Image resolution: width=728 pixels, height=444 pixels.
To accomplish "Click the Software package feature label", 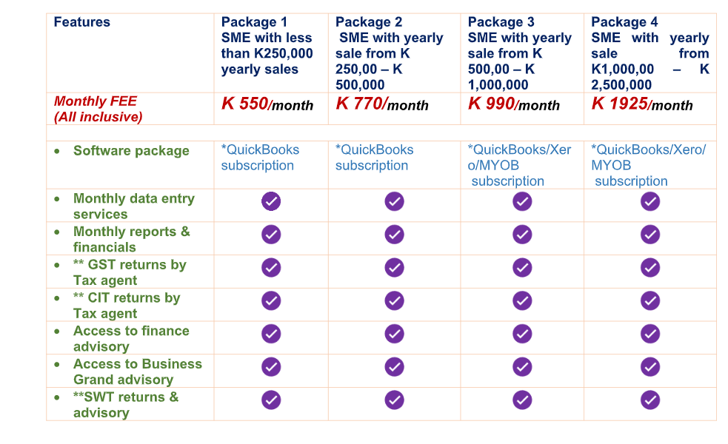I will [131, 151].
